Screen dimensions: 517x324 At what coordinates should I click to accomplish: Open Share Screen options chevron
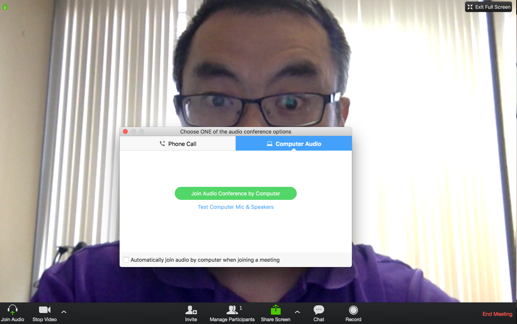coord(297,311)
